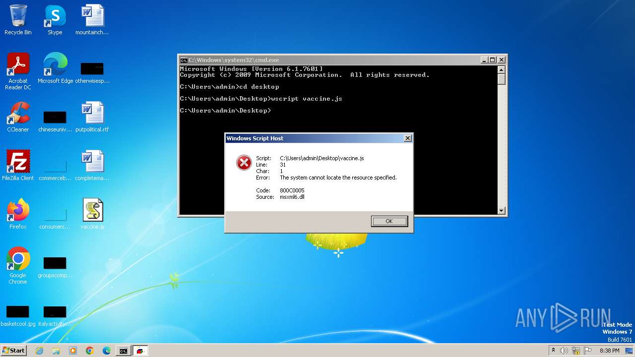The height and width of the screenshot is (357, 635).
Task: Minimize the cmd.exe window
Action: tap(484, 60)
